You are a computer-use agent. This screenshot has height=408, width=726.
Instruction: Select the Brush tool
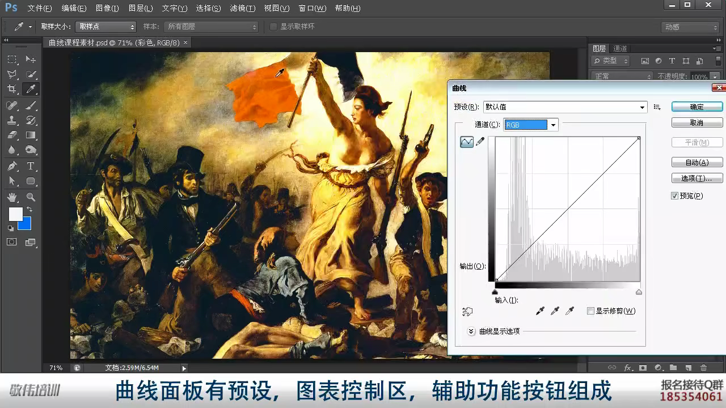[x=31, y=105]
